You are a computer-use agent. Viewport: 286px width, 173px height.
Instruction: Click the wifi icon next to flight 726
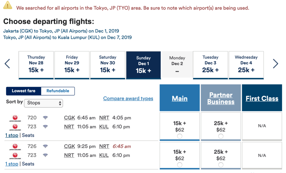coord(45,146)
